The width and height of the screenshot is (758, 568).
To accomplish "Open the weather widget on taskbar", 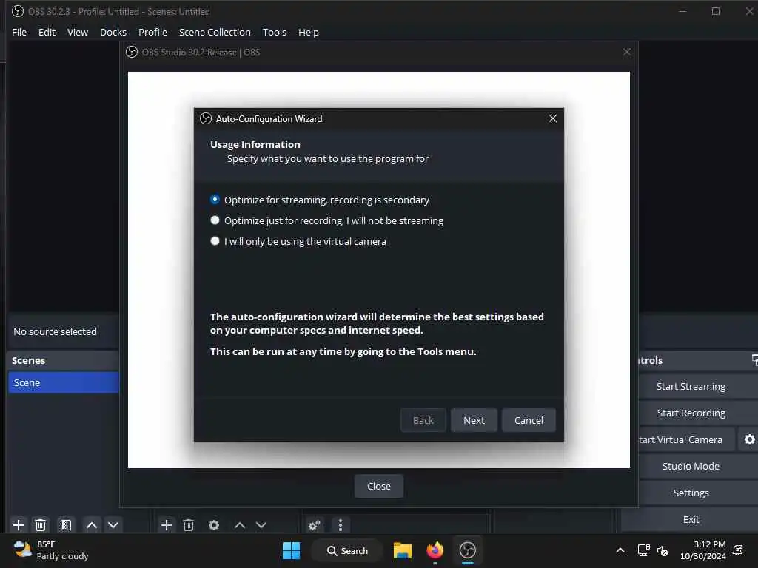I will coord(51,550).
